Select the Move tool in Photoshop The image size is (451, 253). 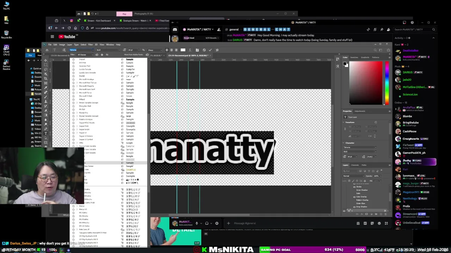[45, 60]
